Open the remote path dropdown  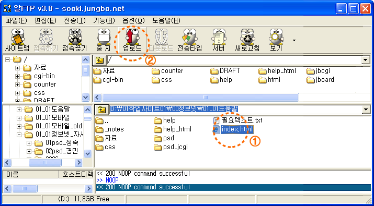365,60
